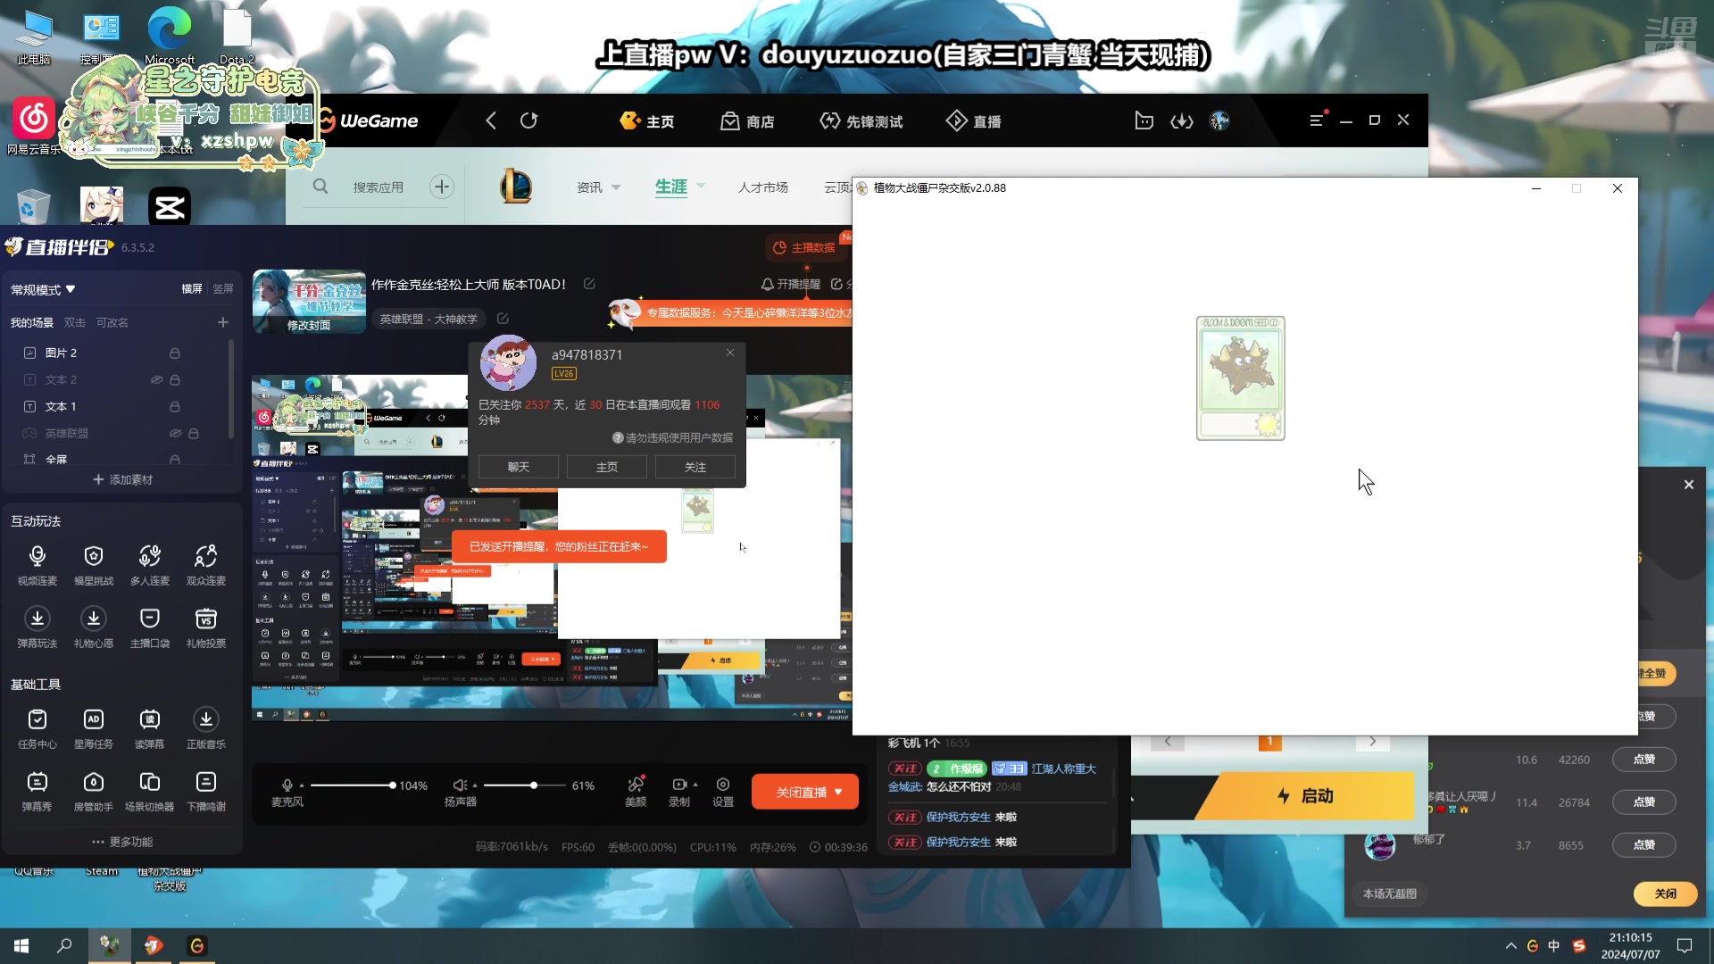Adjust the speaker volume slider

[x=524, y=785]
